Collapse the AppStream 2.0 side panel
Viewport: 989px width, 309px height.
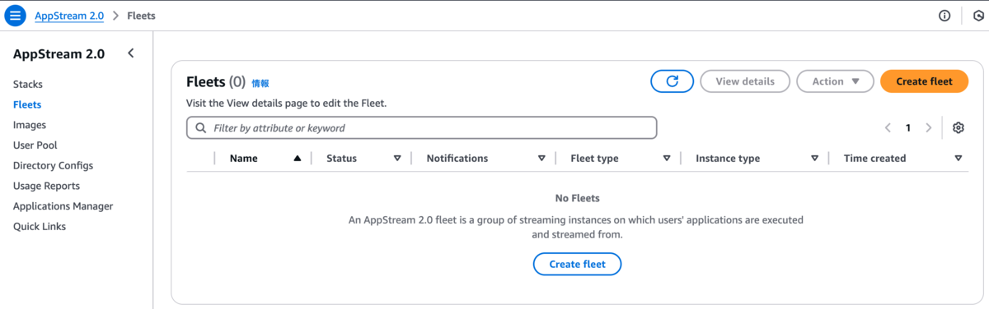pyautogui.click(x=130, y=53)
